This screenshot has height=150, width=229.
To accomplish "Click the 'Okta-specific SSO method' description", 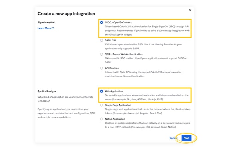I will pyautogui.click(x=146, y=60).
